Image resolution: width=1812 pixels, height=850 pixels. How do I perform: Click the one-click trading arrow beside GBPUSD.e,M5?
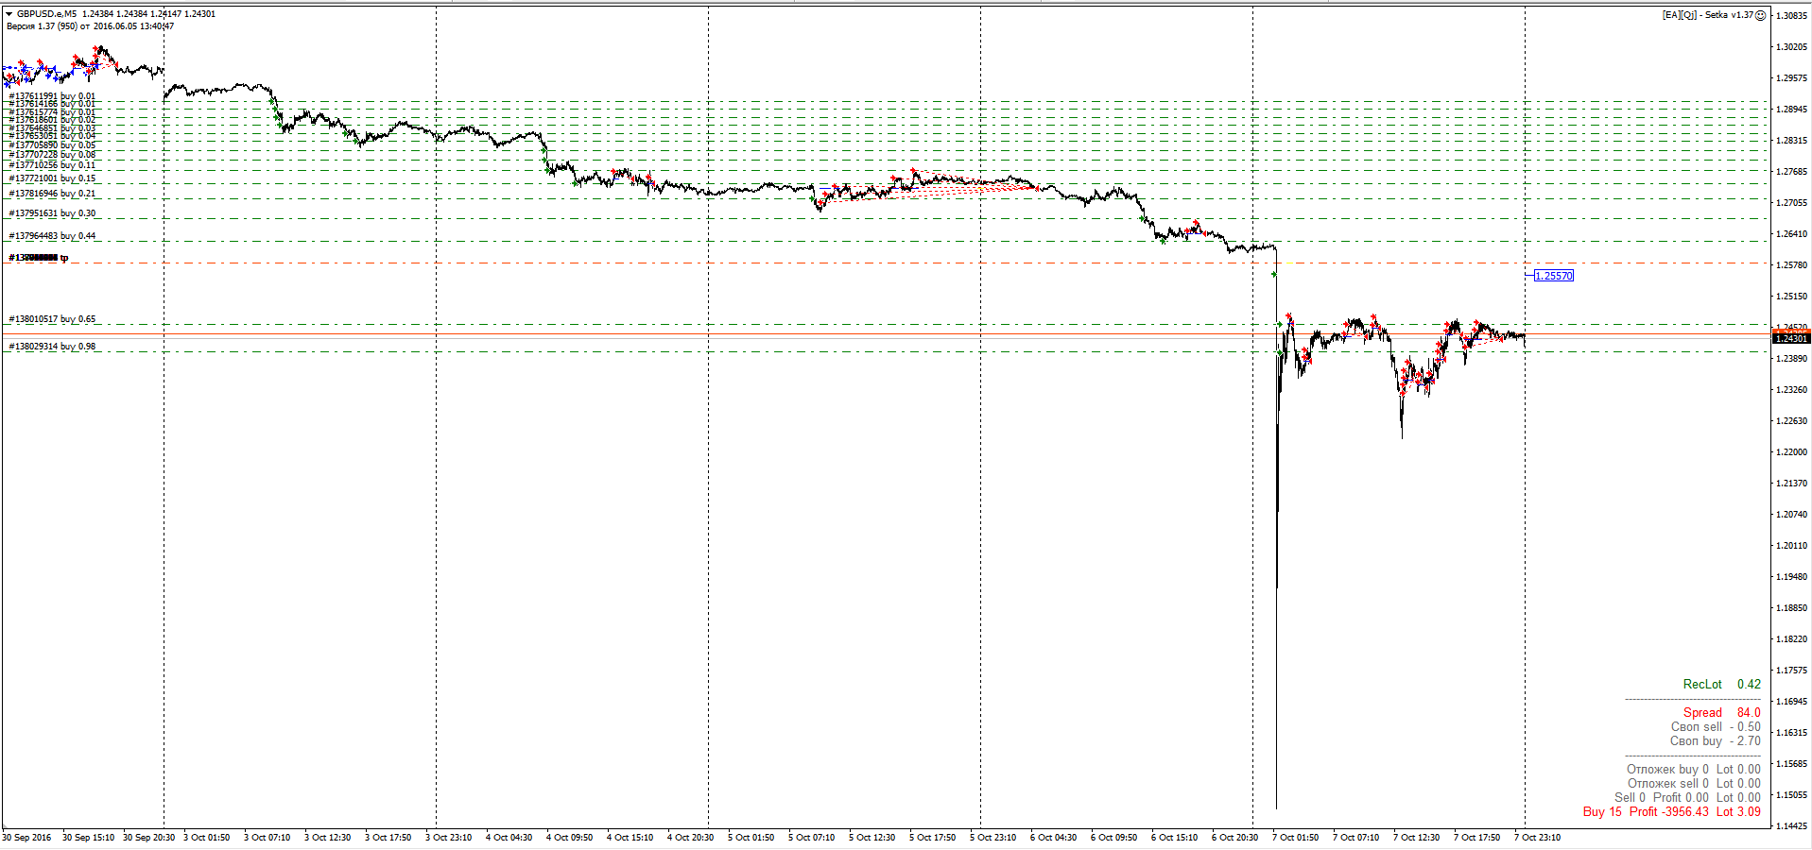(9, 14)
